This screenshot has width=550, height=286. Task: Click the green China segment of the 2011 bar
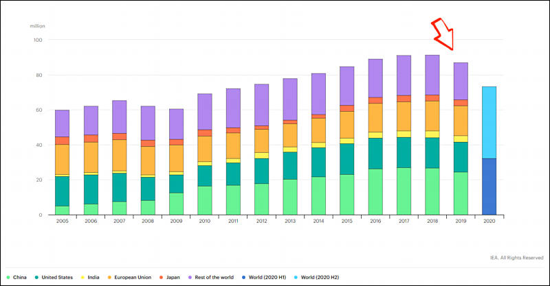(x=233, y=200)
